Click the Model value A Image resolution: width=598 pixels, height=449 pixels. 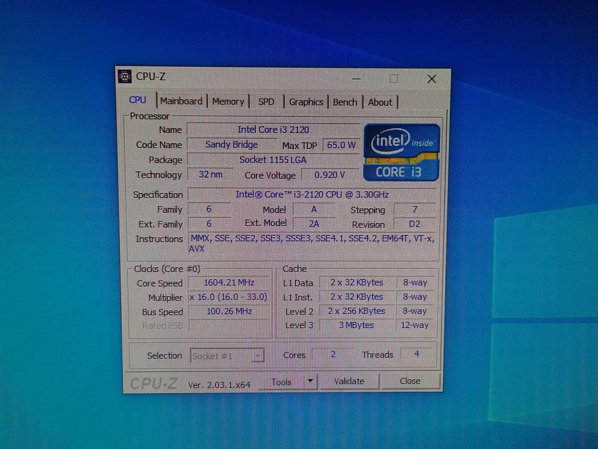(314, 209)
